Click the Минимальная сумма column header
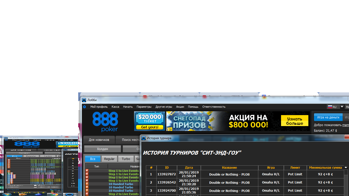349x196 pixels. tap(325, 168)
